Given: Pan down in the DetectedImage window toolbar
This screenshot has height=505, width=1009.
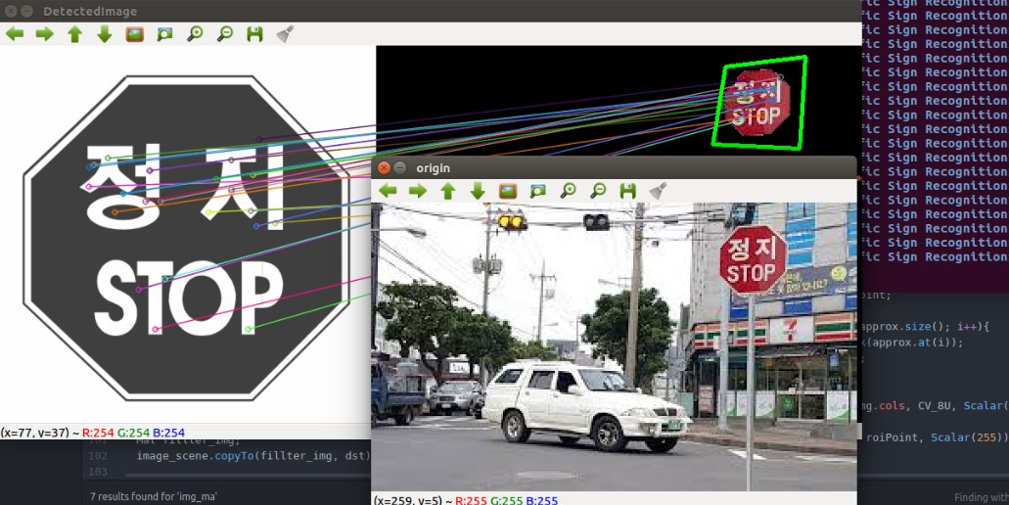Looking at the screenshot, I should point(105,34).
